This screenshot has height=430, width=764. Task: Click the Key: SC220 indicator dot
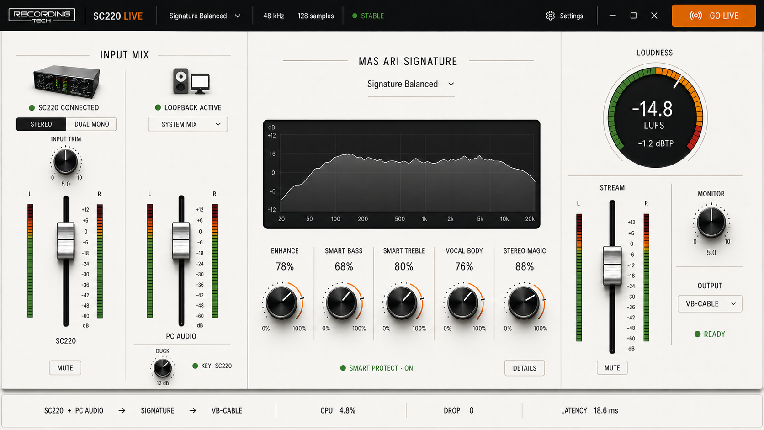click(195, 366)
